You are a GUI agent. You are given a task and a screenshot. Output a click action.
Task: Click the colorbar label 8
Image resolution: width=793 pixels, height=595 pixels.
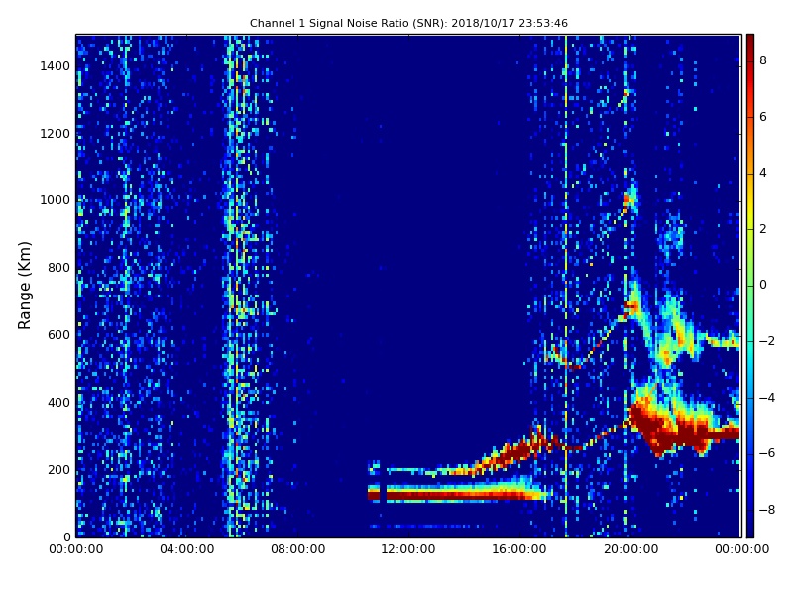(763, 60)
